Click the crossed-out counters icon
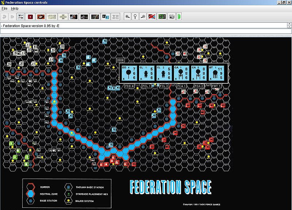This screenshot has width=292, height=210. tap(151, 17)
